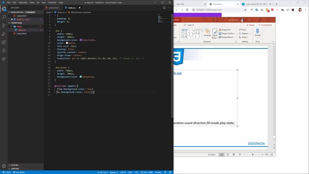Viewport: 309px width, 174px height.
Task: Click the Google Translate extension icon
Action: click(x=256, y=10)
